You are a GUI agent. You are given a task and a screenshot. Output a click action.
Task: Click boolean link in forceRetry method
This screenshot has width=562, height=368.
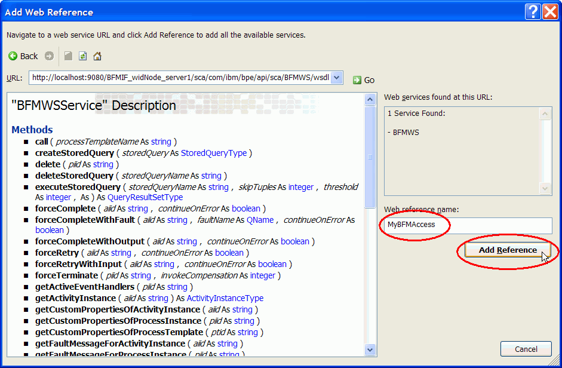coord(229,253)
